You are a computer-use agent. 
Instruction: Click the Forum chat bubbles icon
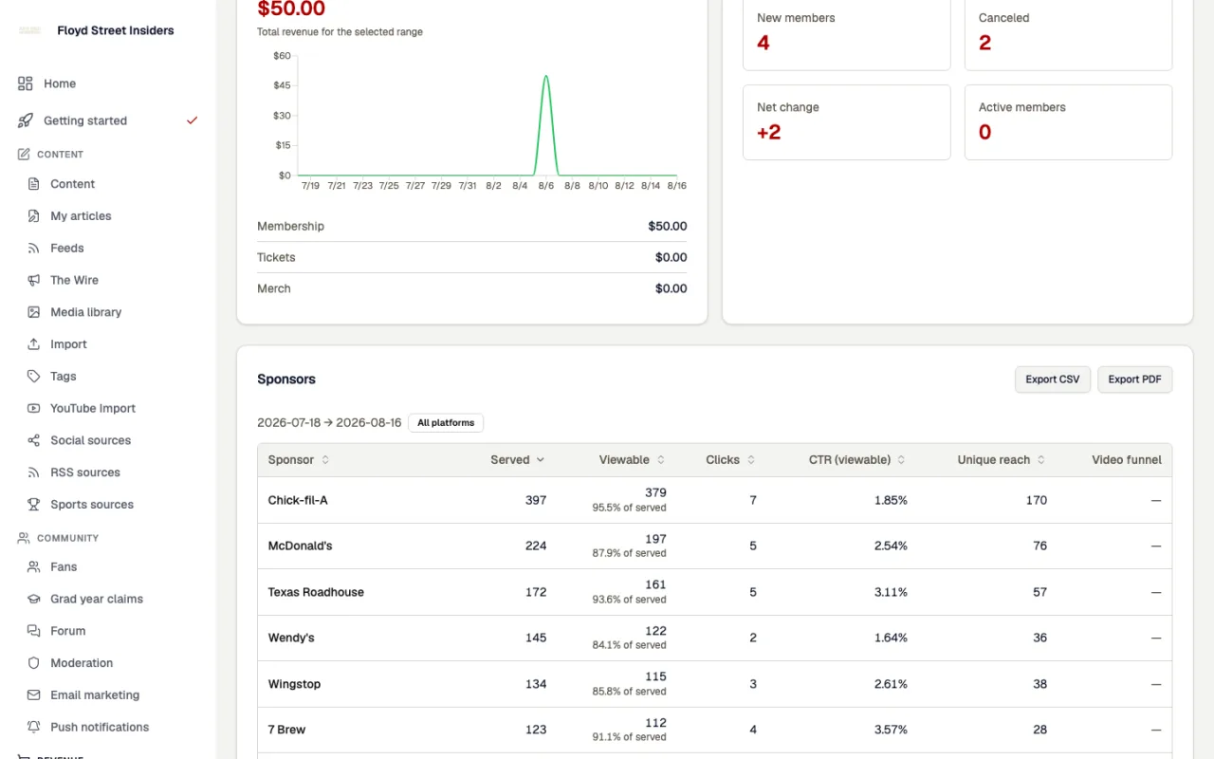(x=34, y=631)
